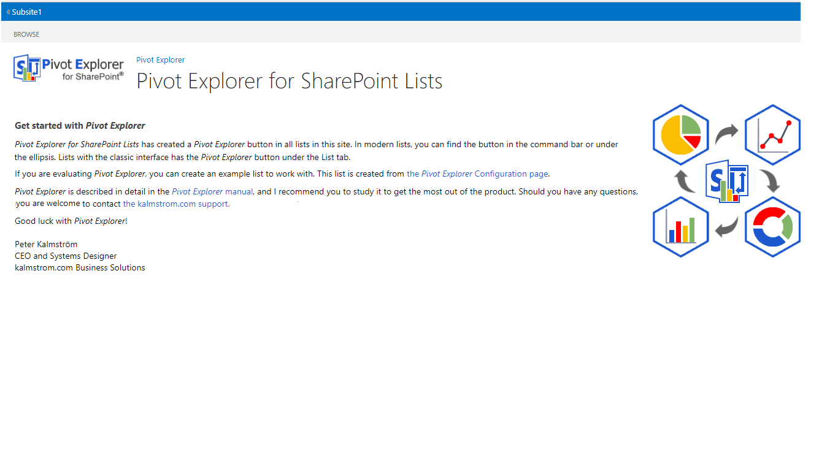The height and width of the screenshot is (471, 838).
Task: Open the Pivot Explorer Configuration page link
Action: click(477, 174)
